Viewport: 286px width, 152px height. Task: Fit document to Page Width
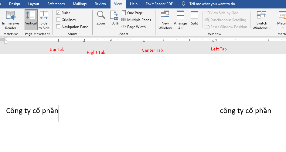click(134, 27)
